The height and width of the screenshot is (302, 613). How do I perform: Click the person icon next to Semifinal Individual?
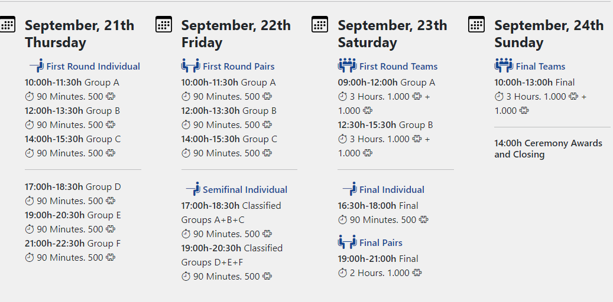[193, 189]
